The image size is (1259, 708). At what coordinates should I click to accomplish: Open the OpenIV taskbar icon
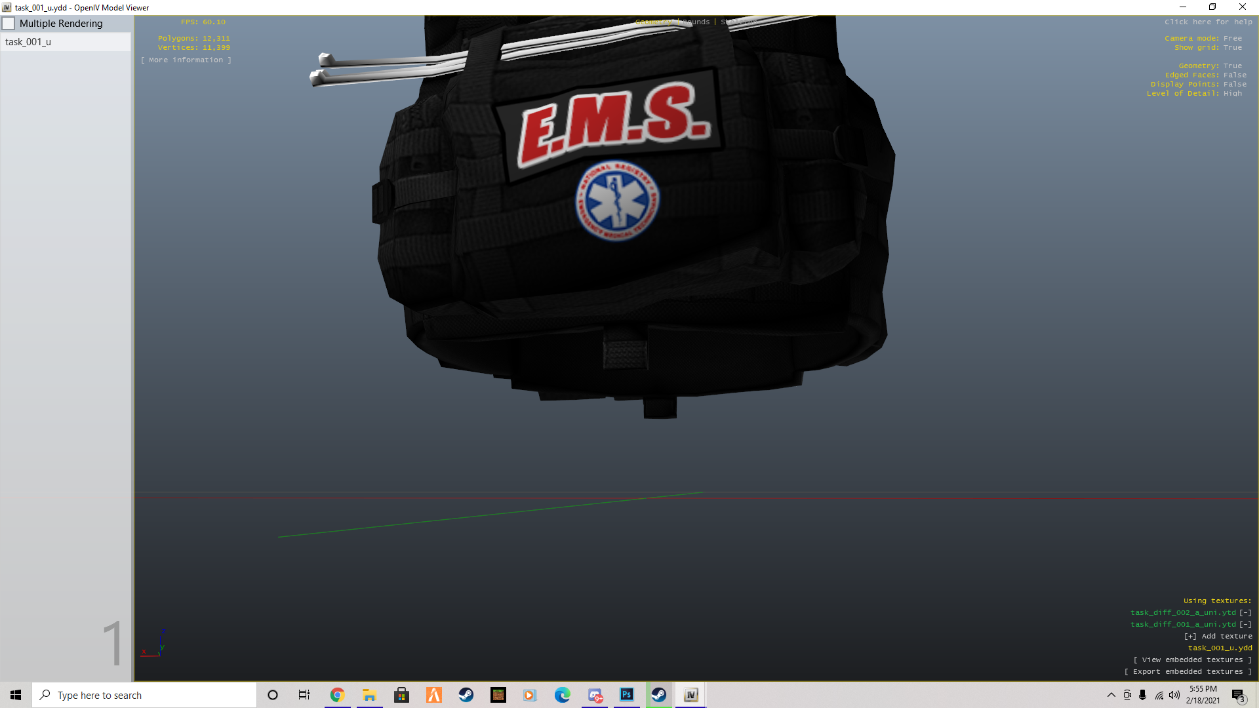coord(690,695)
